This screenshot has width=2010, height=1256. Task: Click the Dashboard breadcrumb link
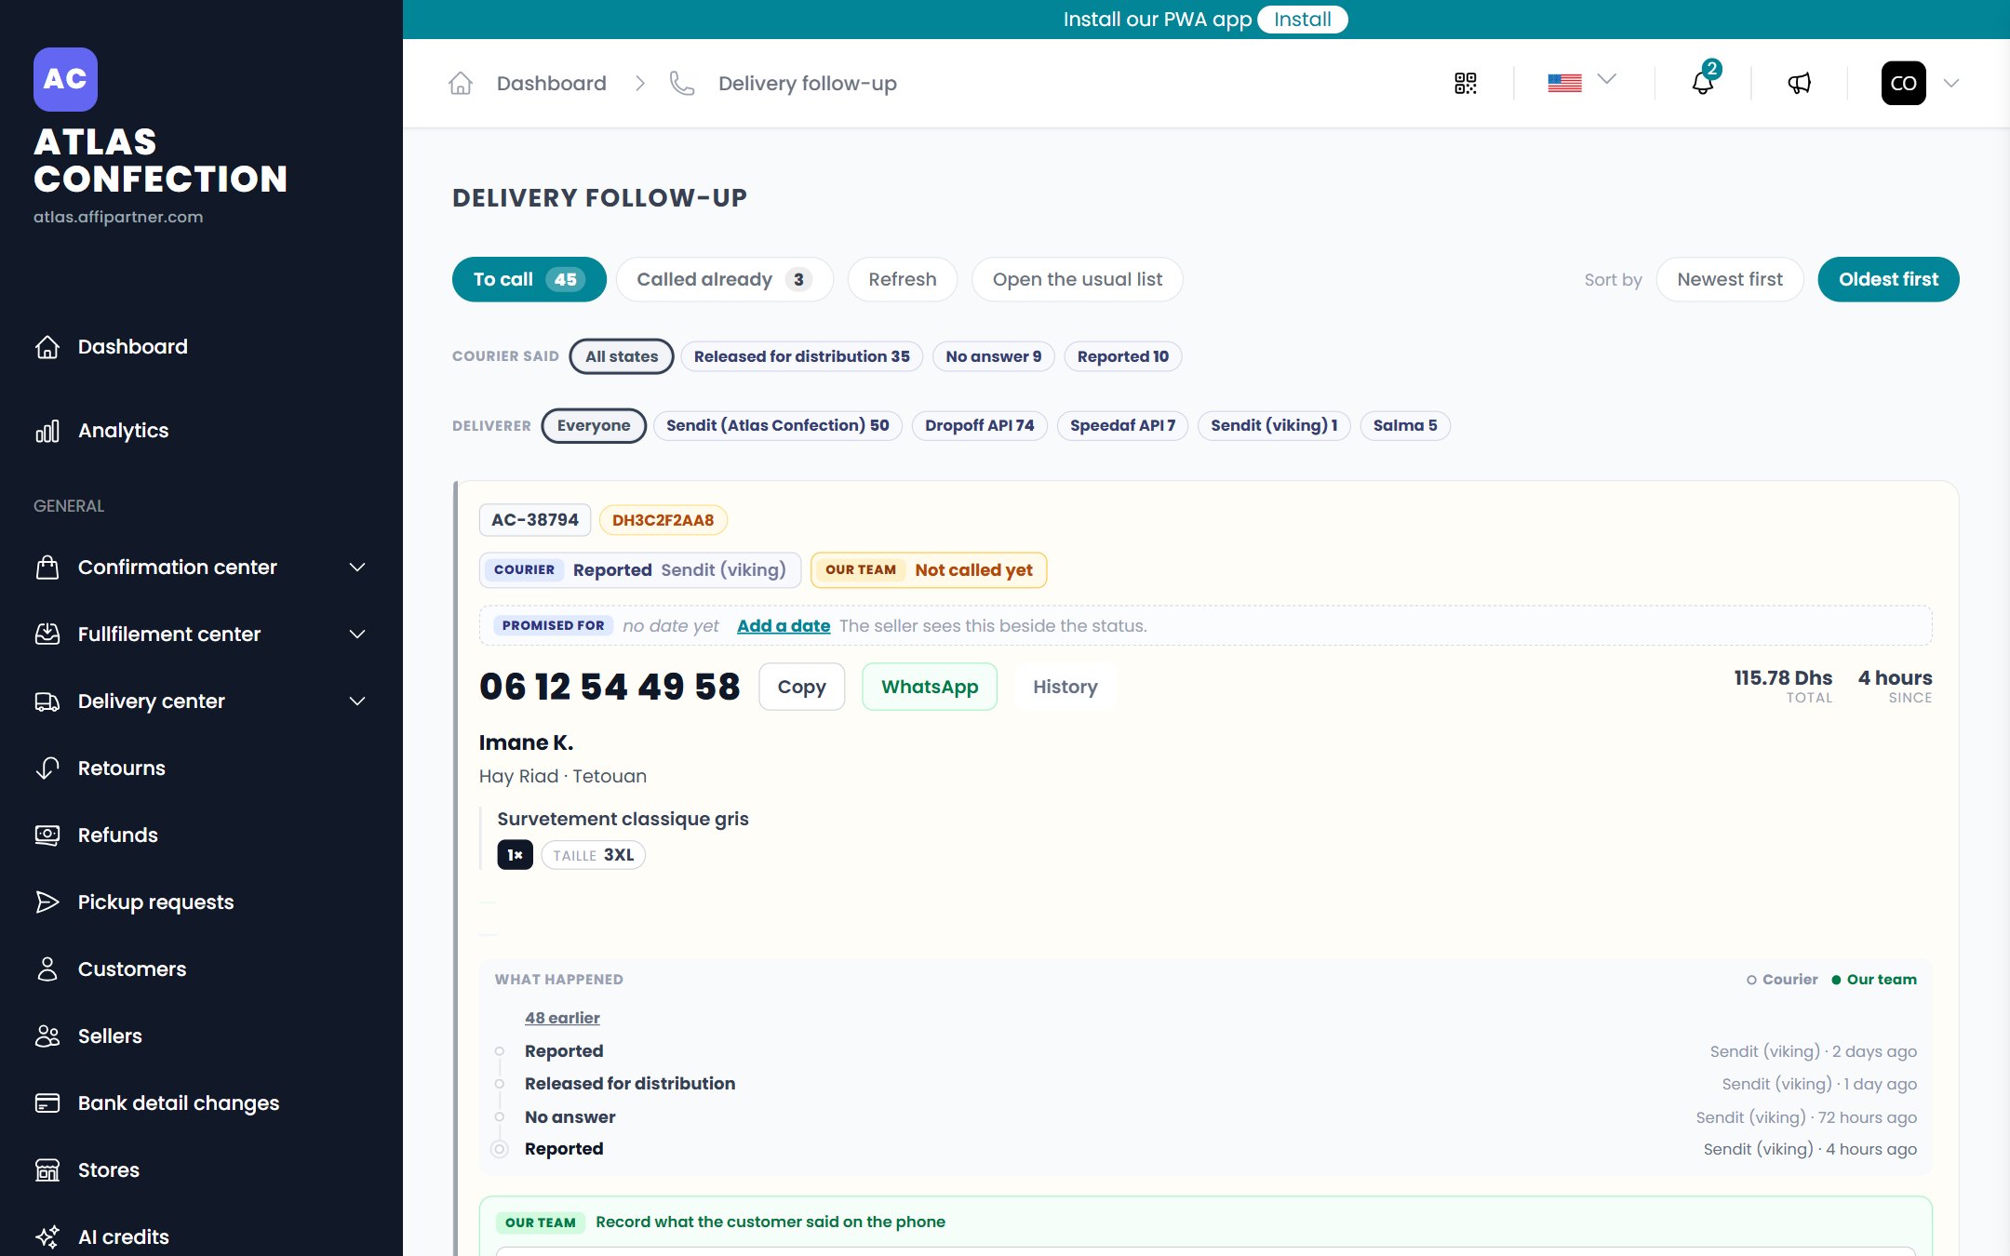point(551,84)
